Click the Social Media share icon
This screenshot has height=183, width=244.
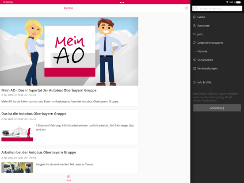click(x=194, y=60)
